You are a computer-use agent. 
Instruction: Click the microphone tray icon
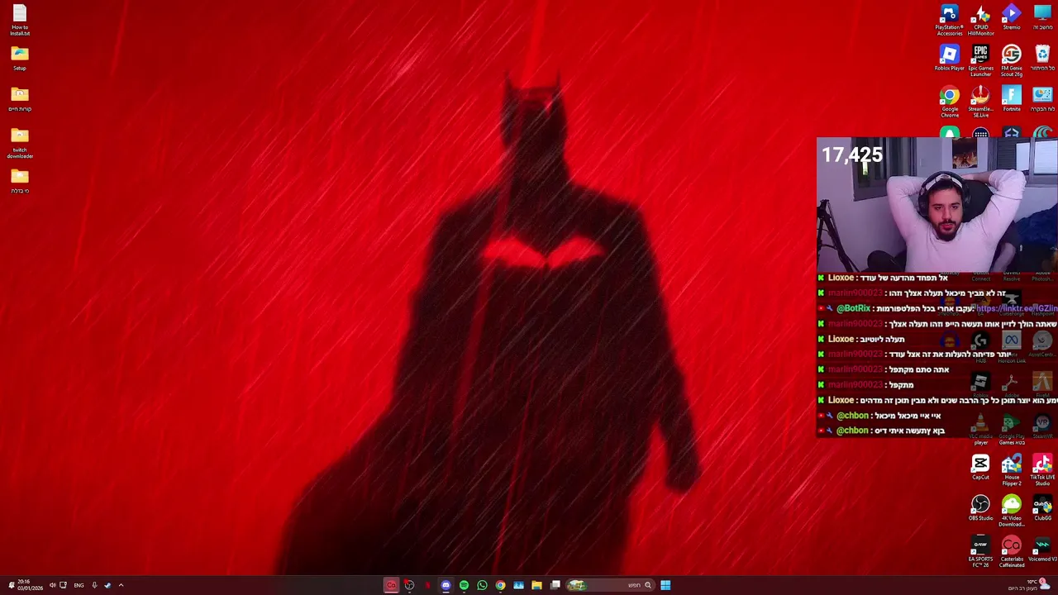(x=94, y=585)
